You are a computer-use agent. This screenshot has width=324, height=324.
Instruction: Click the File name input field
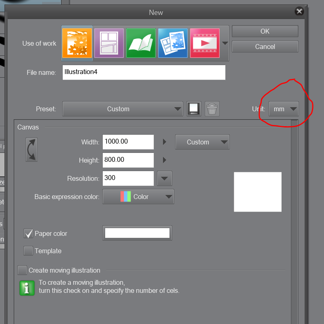pyautogui.click(x=144, y=72)
